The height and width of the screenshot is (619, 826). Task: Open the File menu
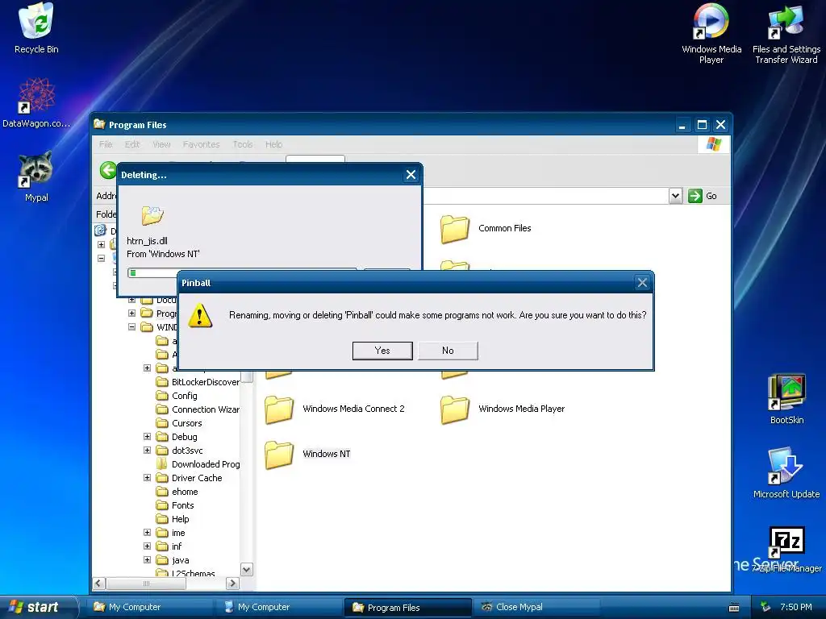tap(106, 144)
